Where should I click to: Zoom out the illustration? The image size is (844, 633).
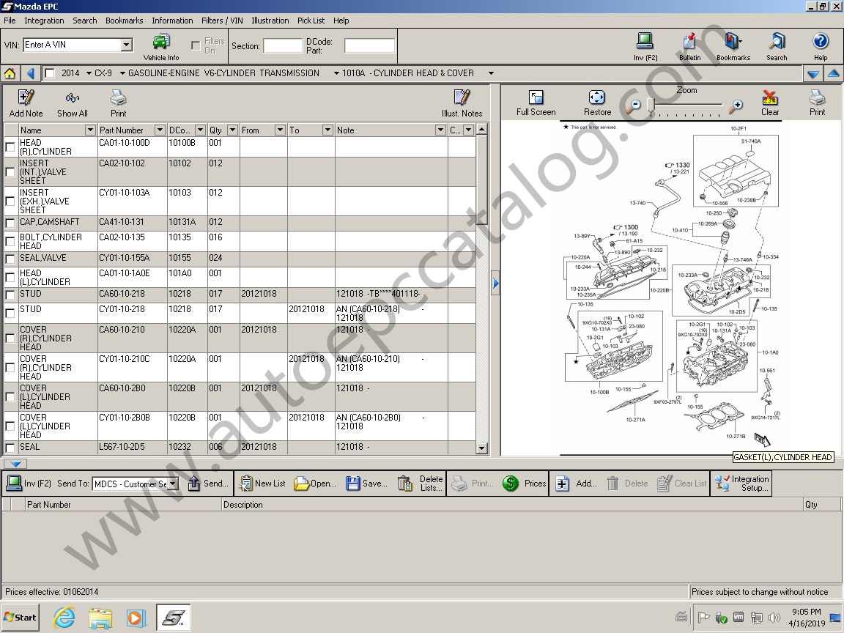click(635, 105)
